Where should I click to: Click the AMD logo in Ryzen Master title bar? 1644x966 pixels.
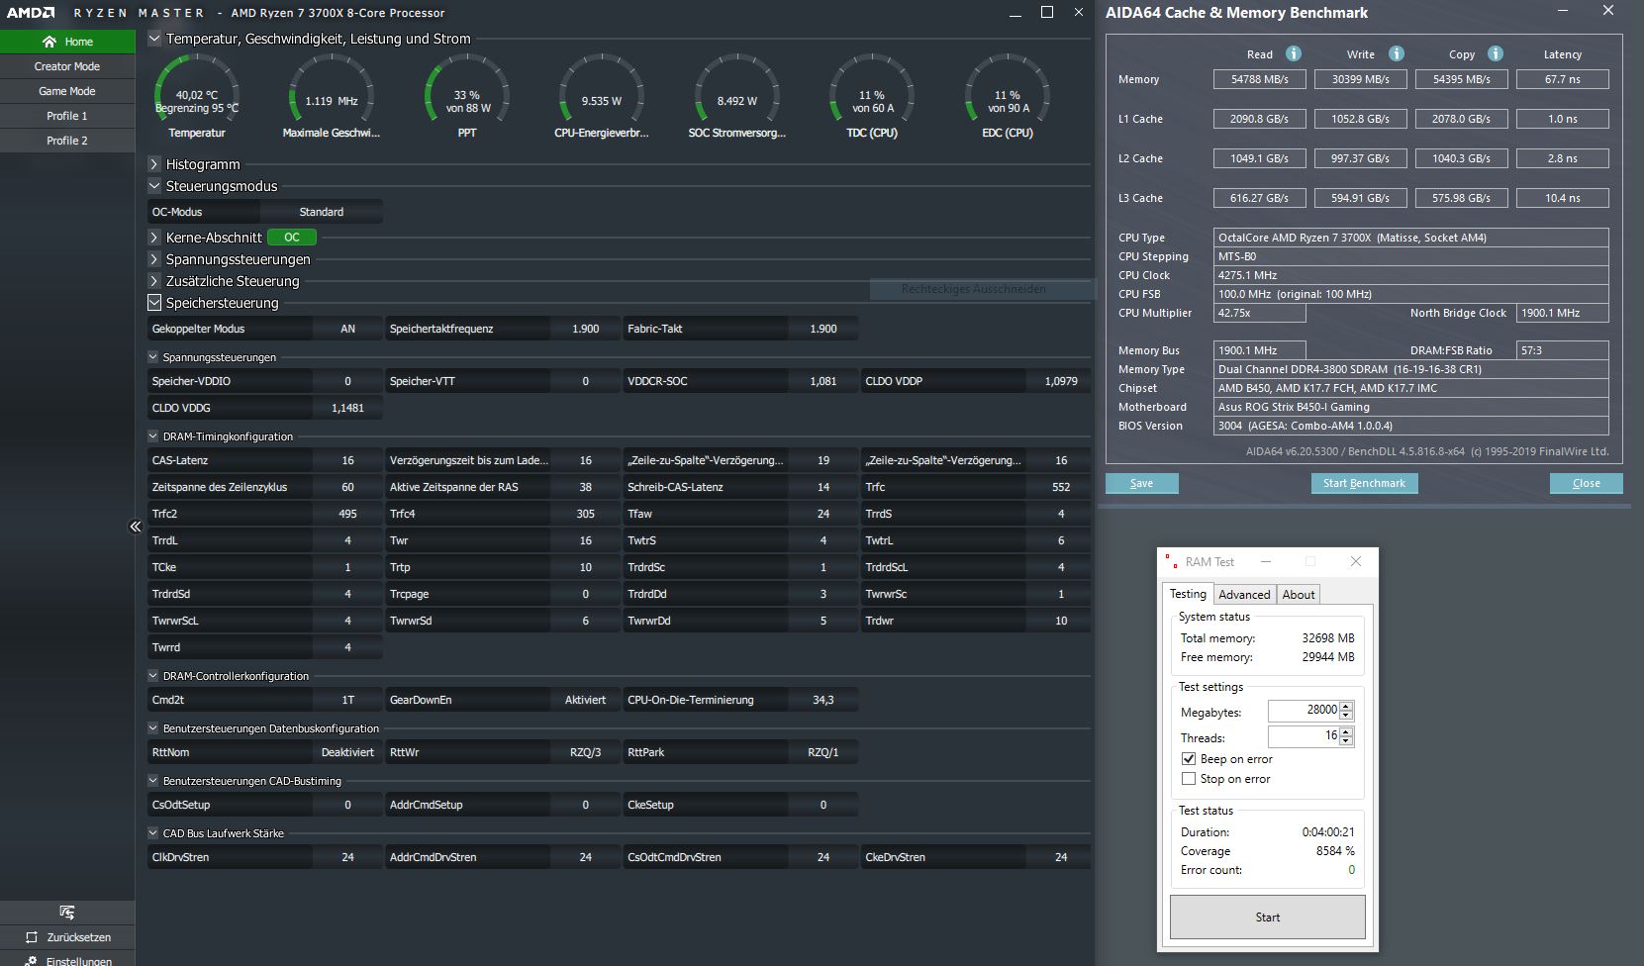(32, 13)
